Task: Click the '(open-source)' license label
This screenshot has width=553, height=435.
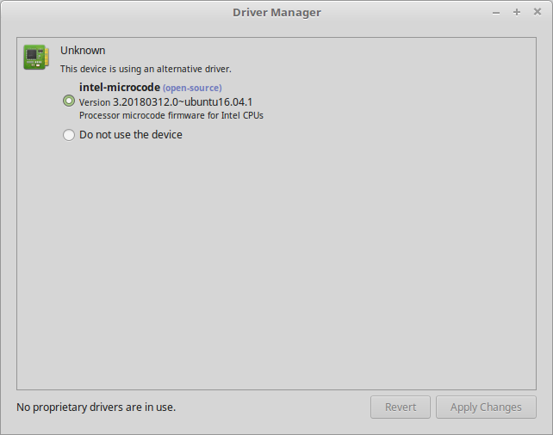Action: coord(192,88)
